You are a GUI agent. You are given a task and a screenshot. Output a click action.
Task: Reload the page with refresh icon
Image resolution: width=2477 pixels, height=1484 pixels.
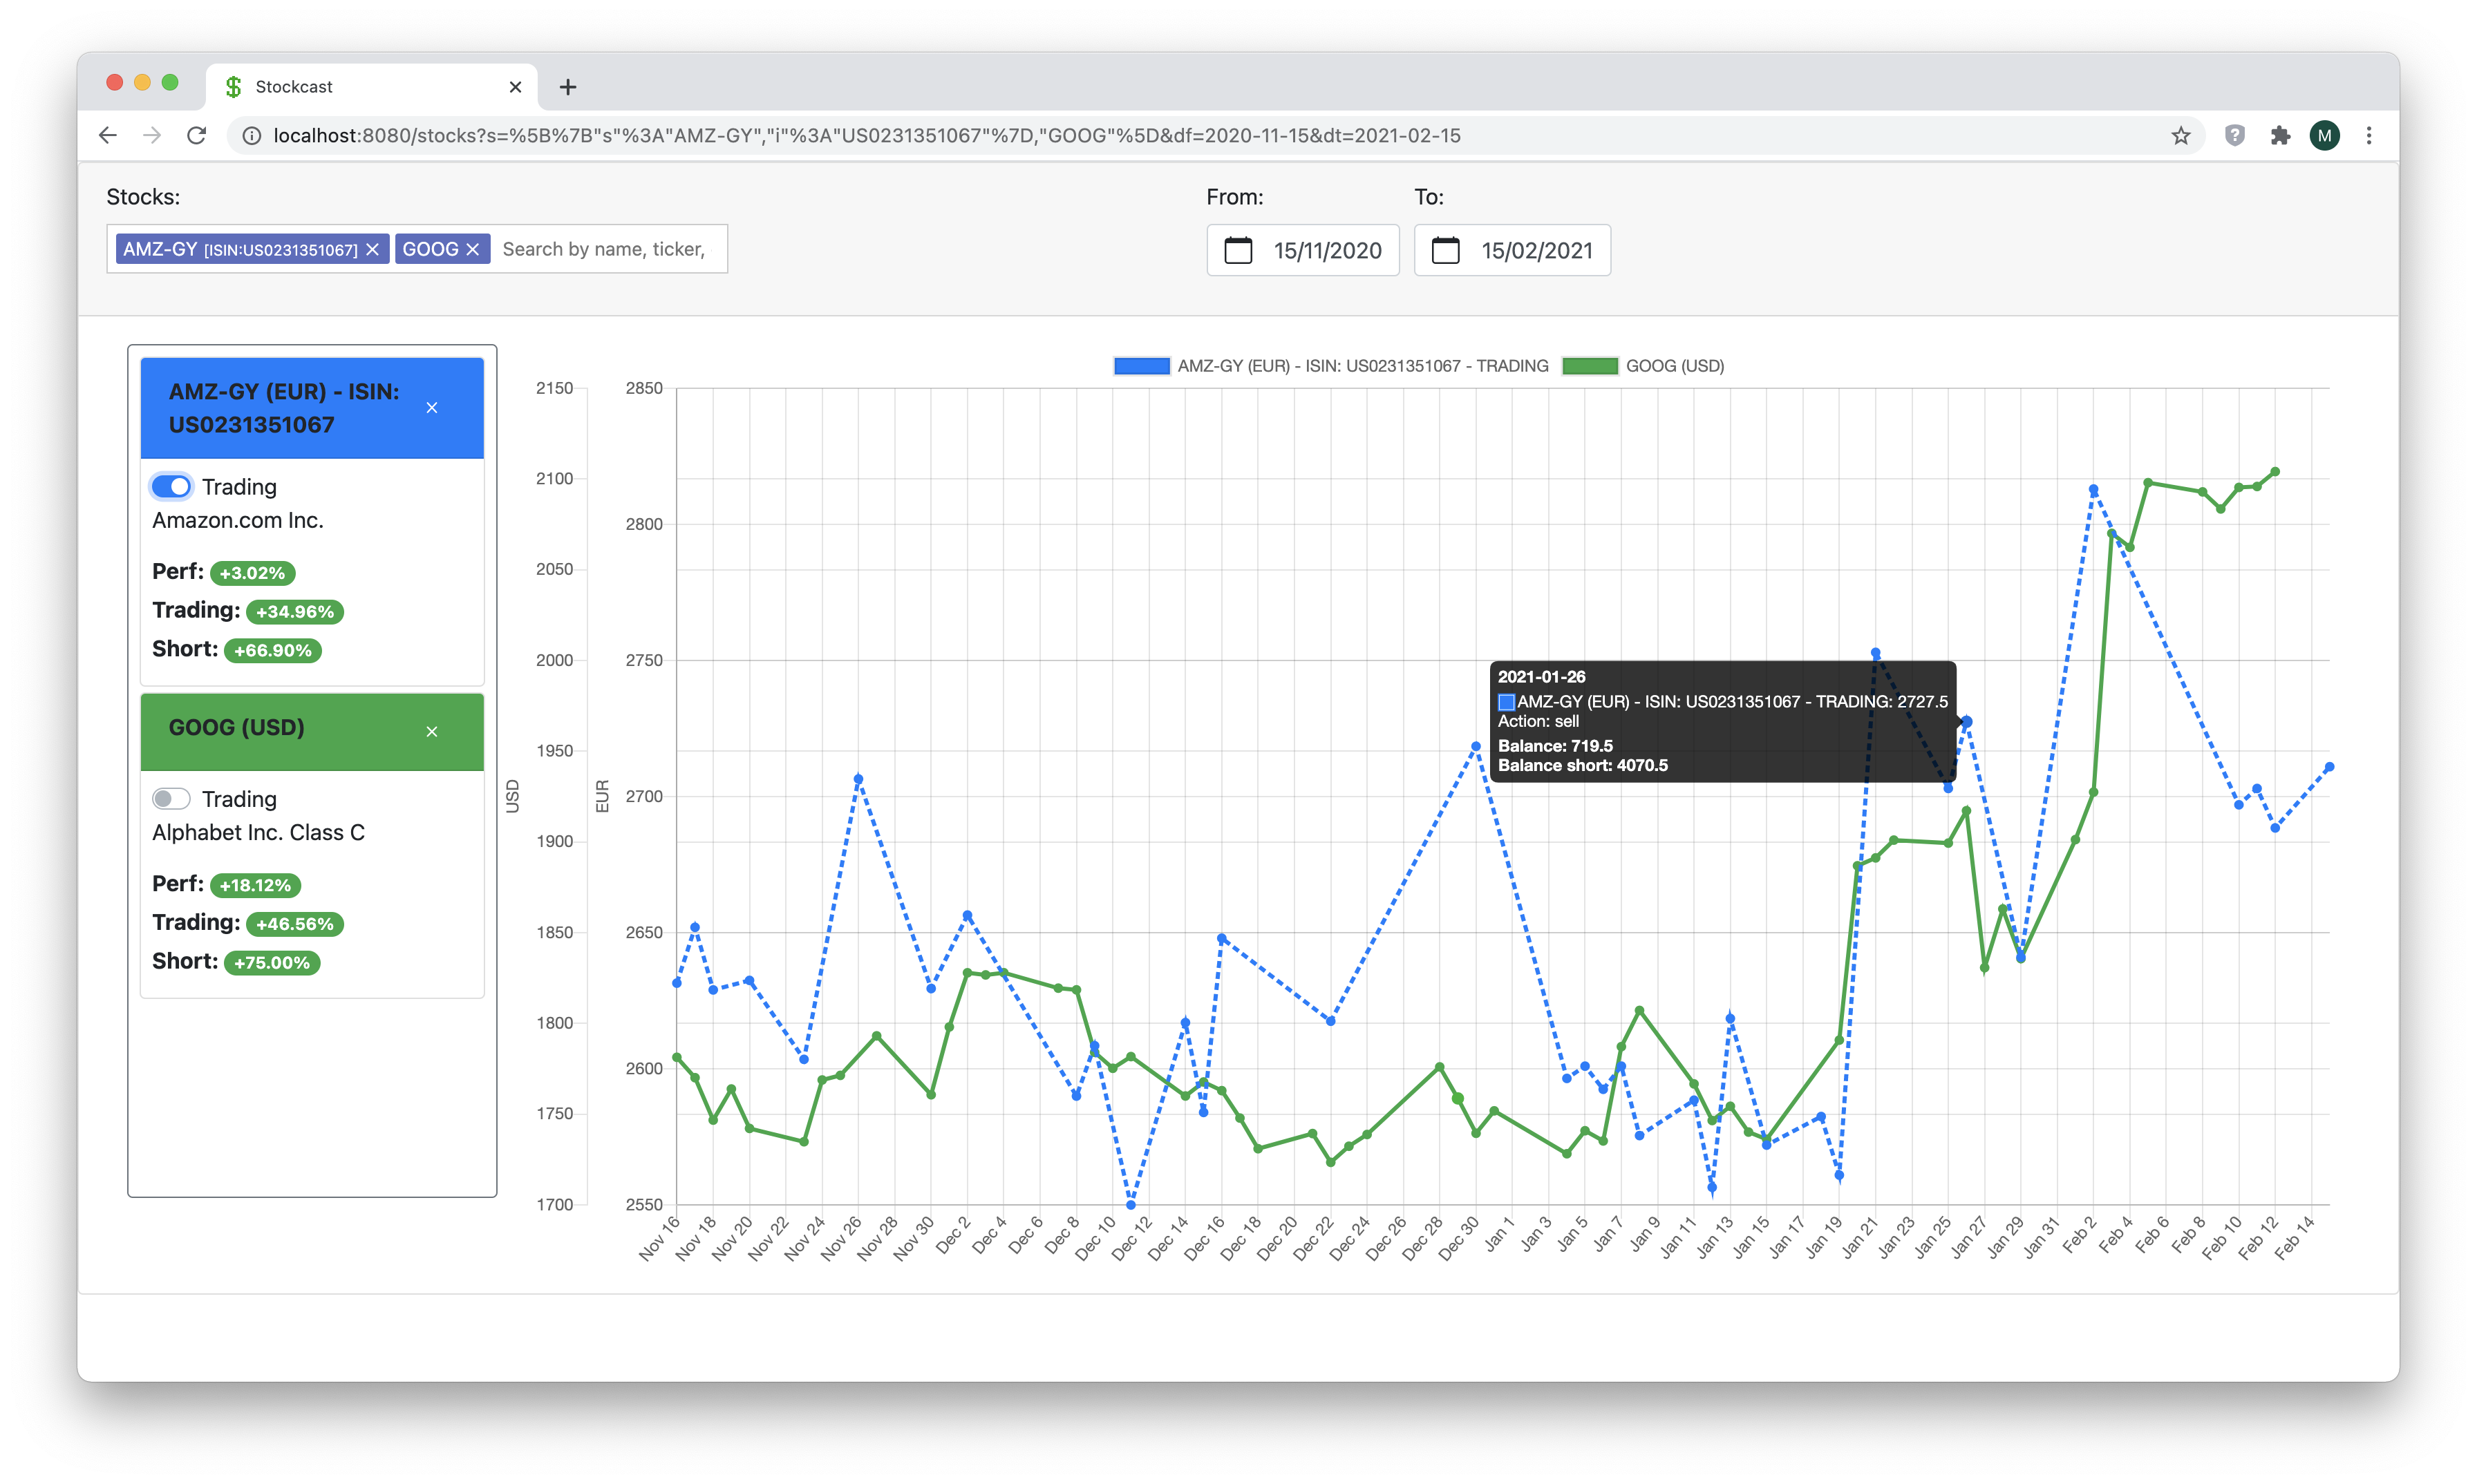pyautogui.click(x=197, y=136)
